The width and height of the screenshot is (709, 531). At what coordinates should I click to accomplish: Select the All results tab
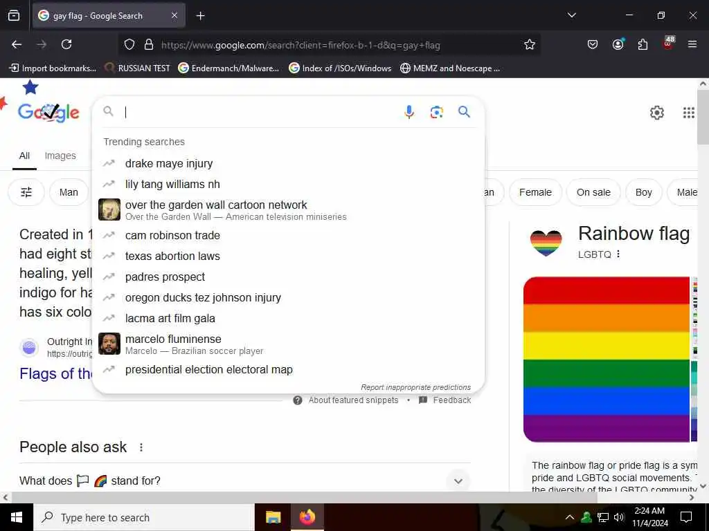tap(24, 156)
